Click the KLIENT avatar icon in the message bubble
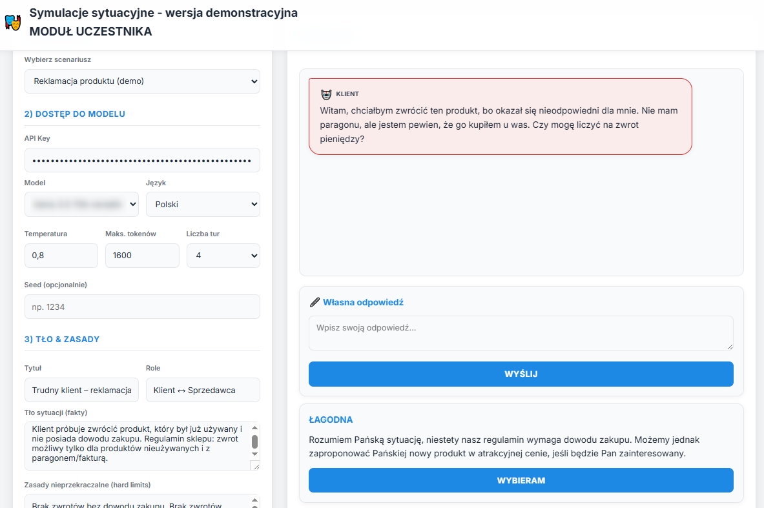Viewport: 764px width, 508px height. coord(325,94)
